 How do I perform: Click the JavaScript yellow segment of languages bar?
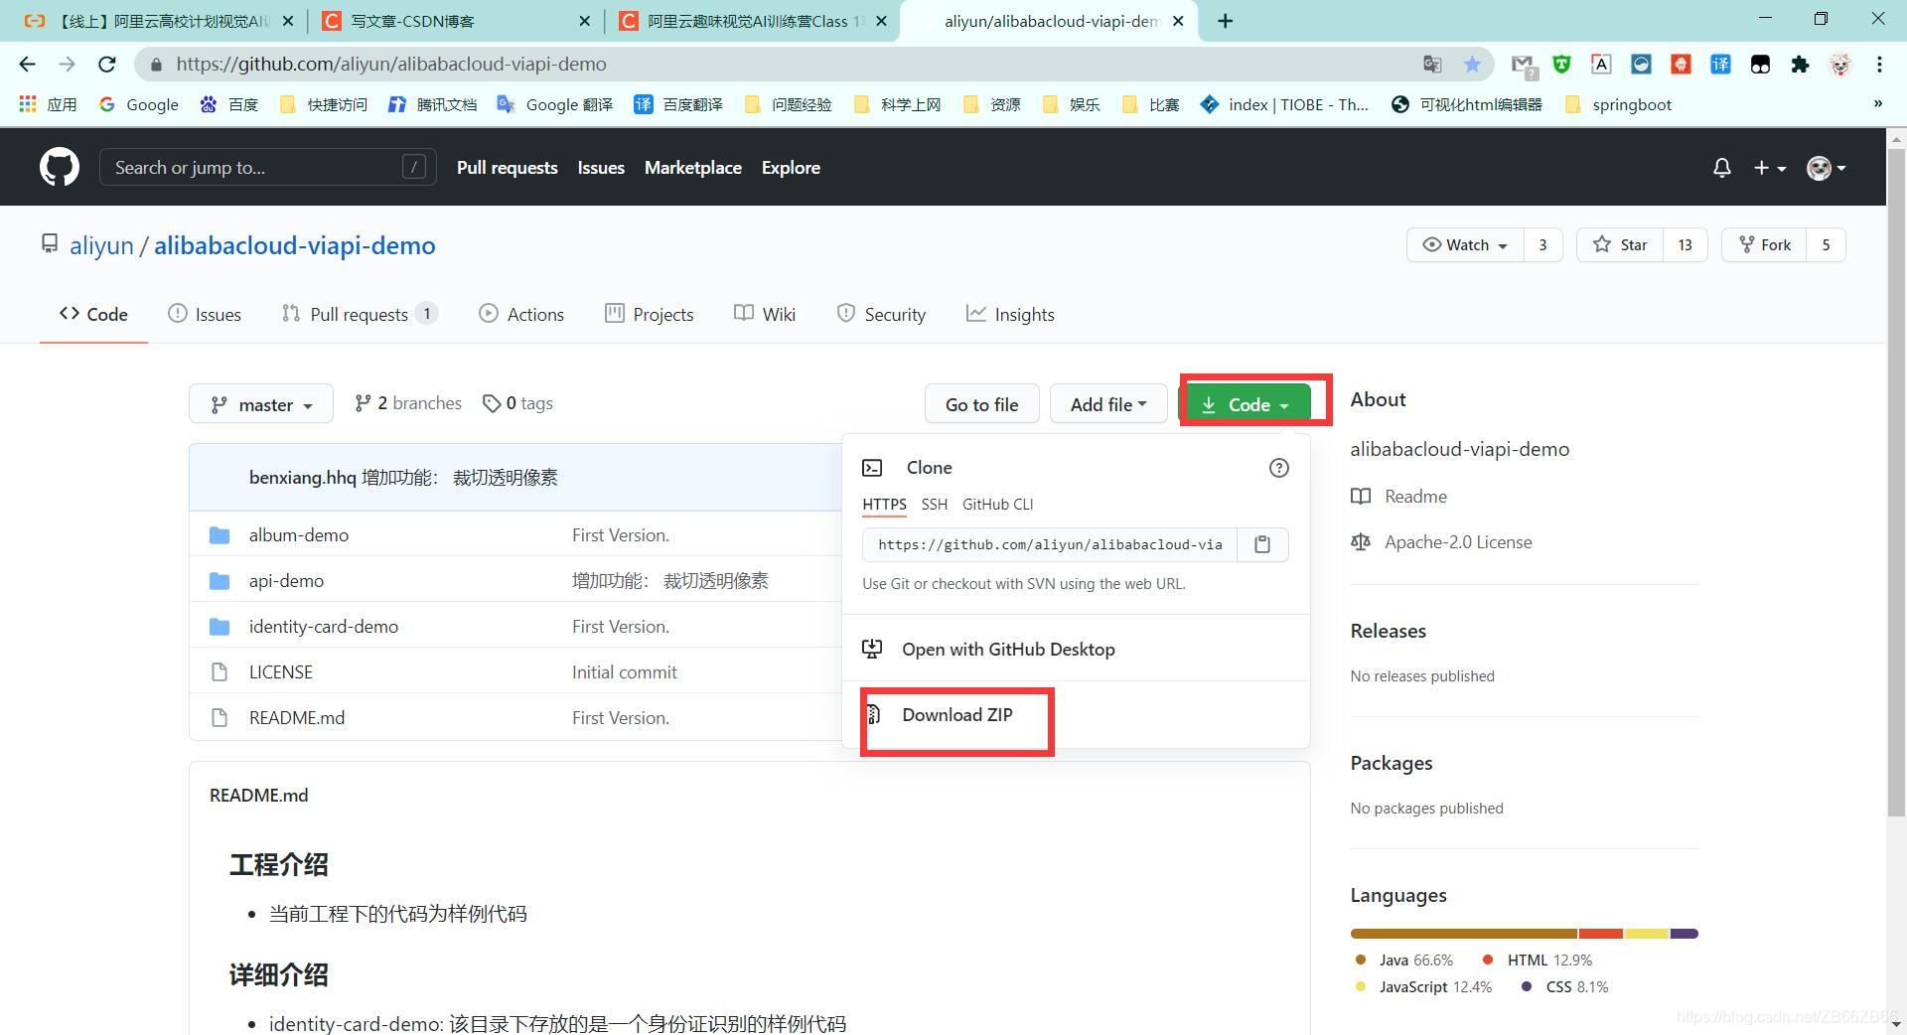pos(1646,934)
